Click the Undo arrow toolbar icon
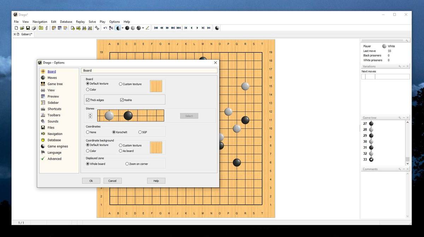 (x=105, y=28)
